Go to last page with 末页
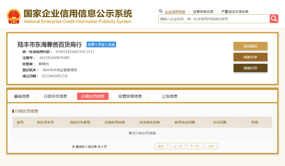 211,146
